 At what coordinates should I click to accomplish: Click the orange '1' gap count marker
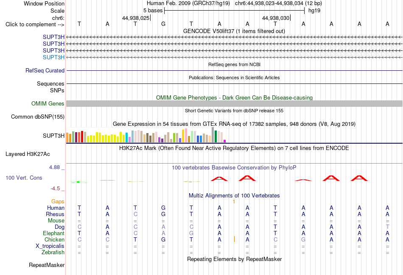tap(234, 202)
